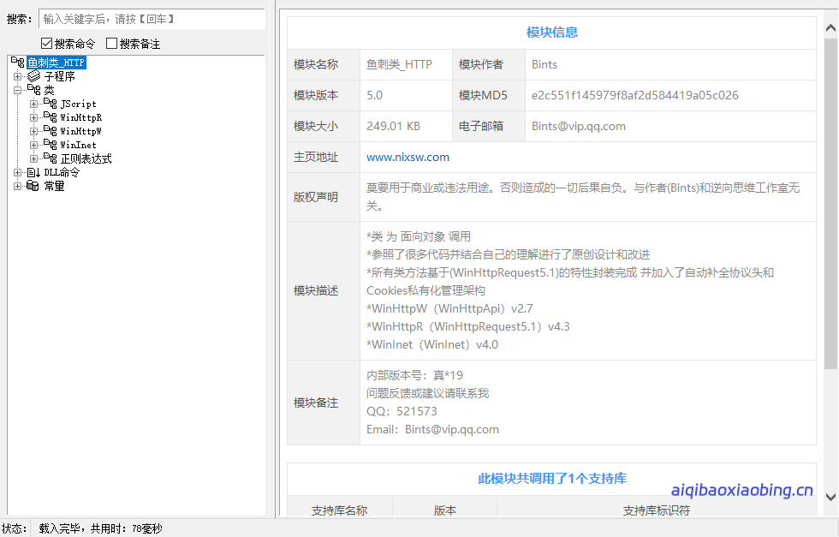
Task: Enable the 搜索备注 checkbox
Action: coord(112,43)
